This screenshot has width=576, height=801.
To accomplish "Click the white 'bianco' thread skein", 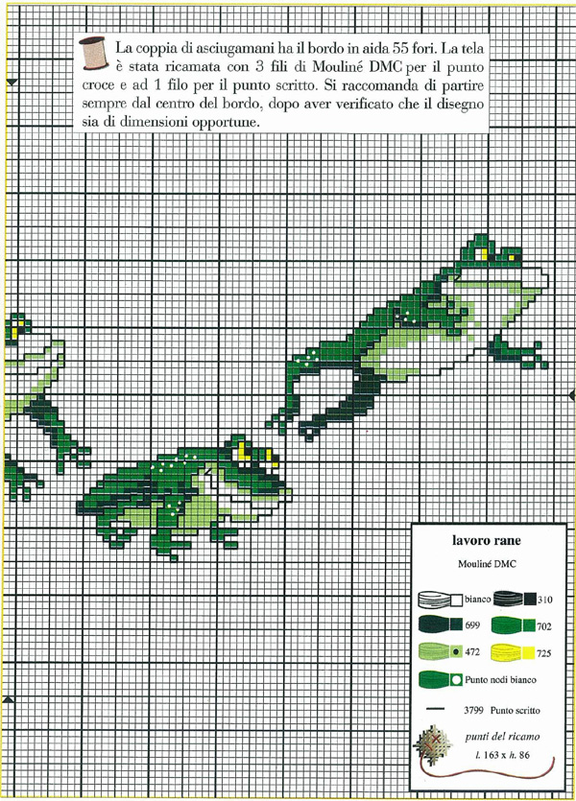I will click(441, 599).
